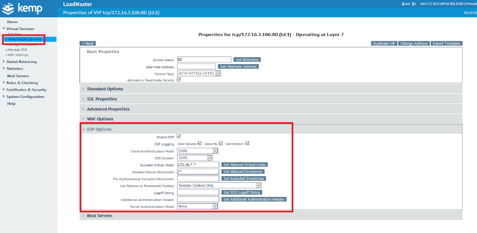Click the Set Allowed Virtual Hosts button
This screenshot has height=233, width=477.
click(x=244, y=165)
